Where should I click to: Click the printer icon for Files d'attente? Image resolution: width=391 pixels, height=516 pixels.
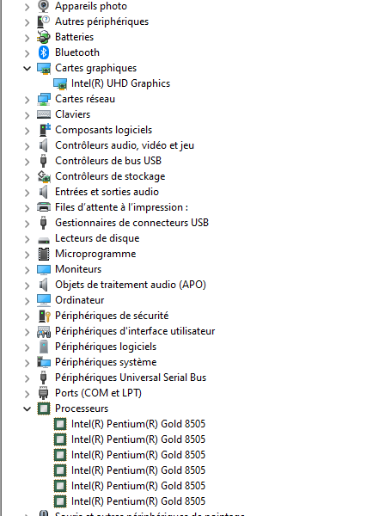click(44, 207)
